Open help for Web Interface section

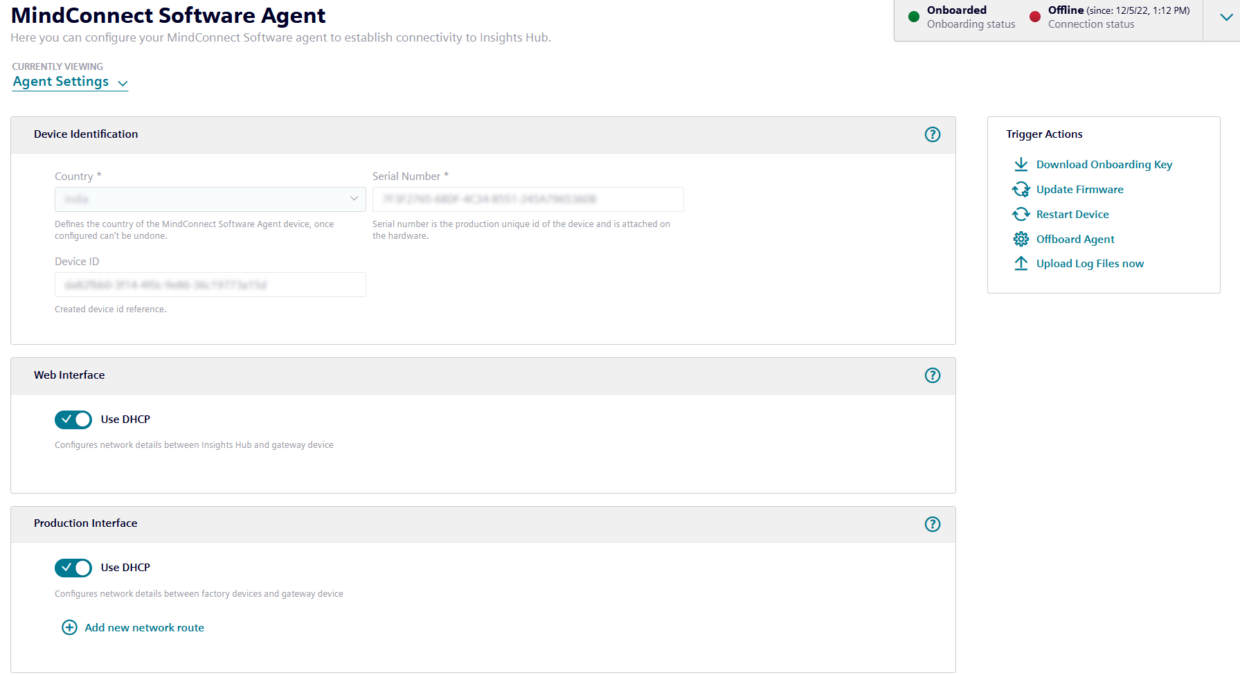[933, 375]
